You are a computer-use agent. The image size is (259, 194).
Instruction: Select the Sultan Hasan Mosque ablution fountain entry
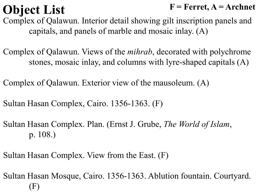tap(127, 181)
